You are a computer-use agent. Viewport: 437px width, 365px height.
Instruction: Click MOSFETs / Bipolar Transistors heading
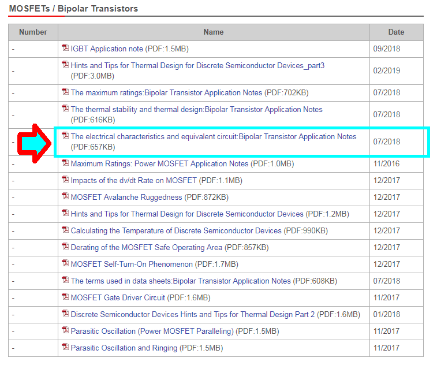click(73, 9)
